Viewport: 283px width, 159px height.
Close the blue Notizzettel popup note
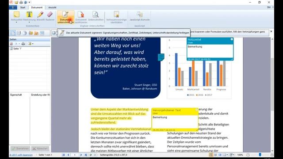(x=232, y=39)
